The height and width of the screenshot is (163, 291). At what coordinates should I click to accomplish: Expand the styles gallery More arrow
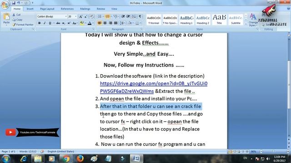[x=246, y=24]
